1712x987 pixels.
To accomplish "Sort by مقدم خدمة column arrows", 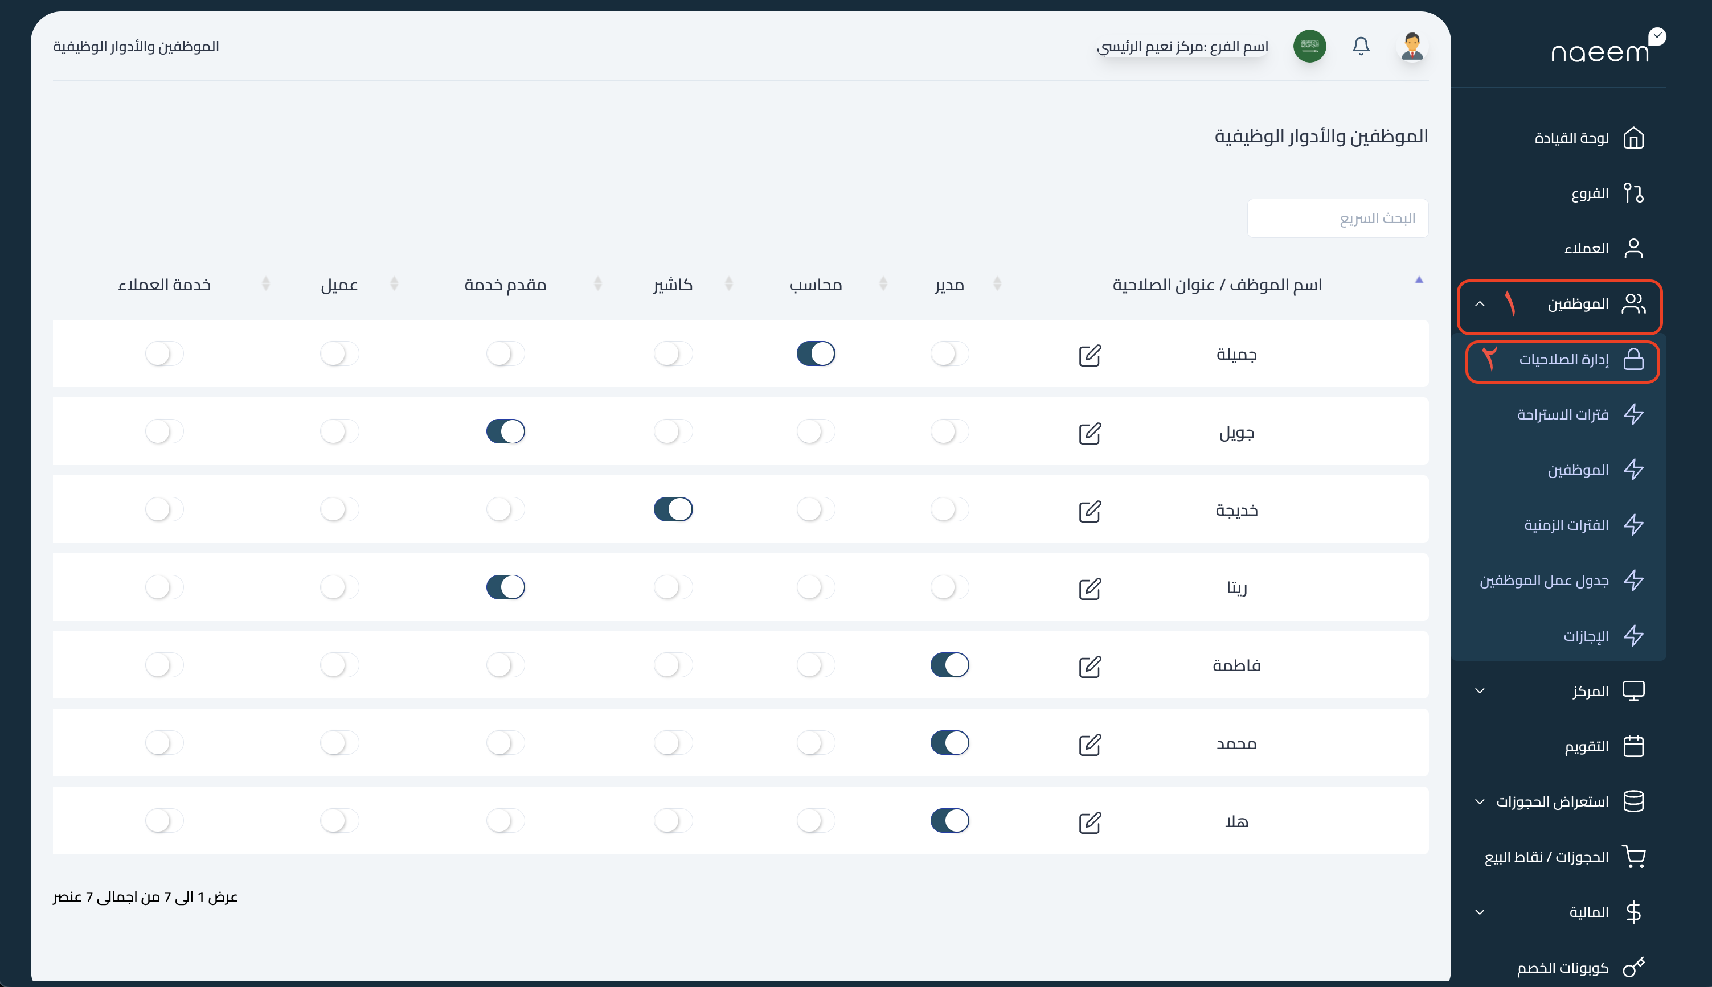I will click(x=597, y=283).
